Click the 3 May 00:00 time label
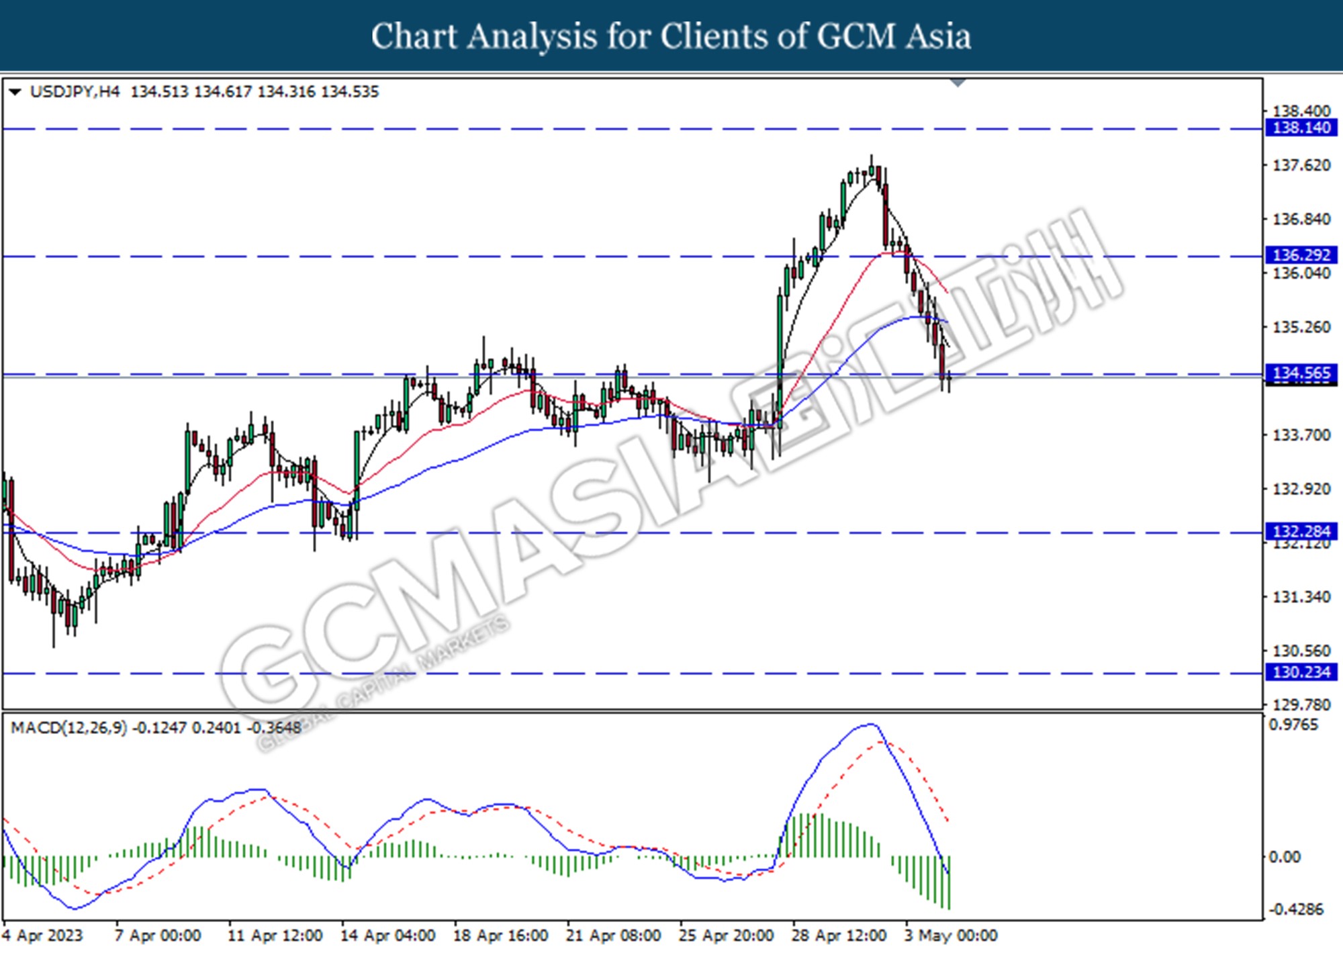Viewport: 1343px width, 959px height. [x=950, y=935]
